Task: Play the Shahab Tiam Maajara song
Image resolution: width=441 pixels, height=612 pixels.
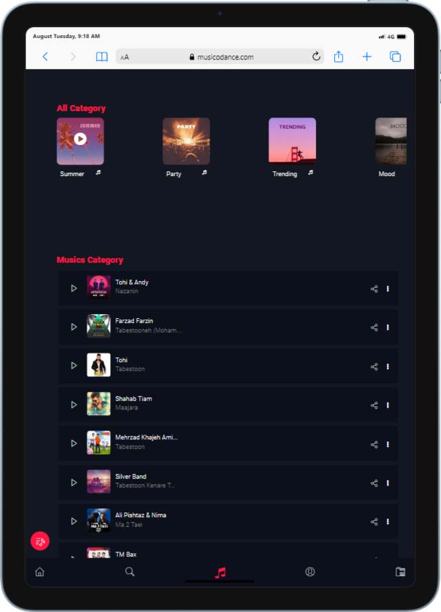Action: click(74, 405)
